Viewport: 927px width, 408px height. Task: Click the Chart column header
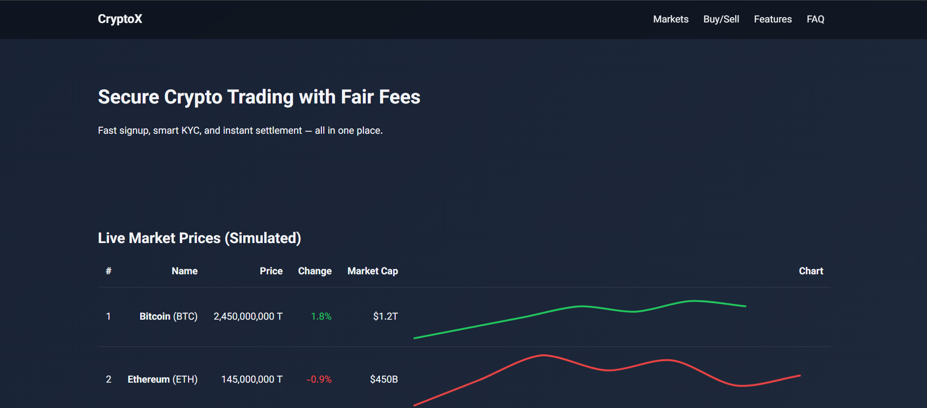[x=811, y=271]
